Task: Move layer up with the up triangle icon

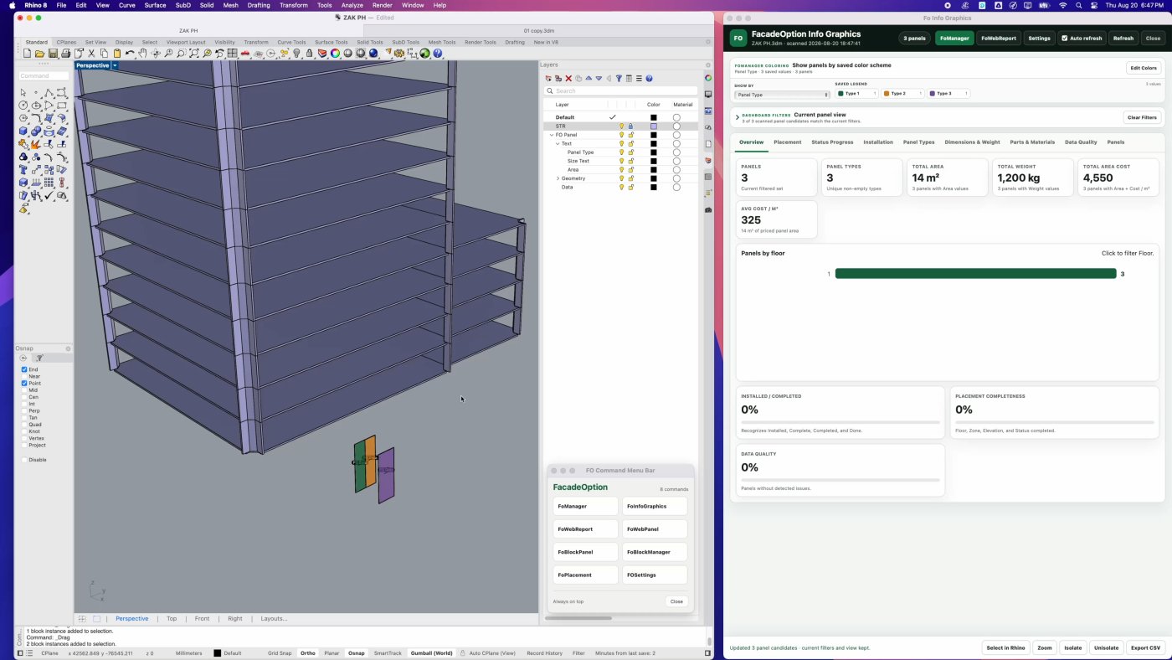Action: [589, 79]
